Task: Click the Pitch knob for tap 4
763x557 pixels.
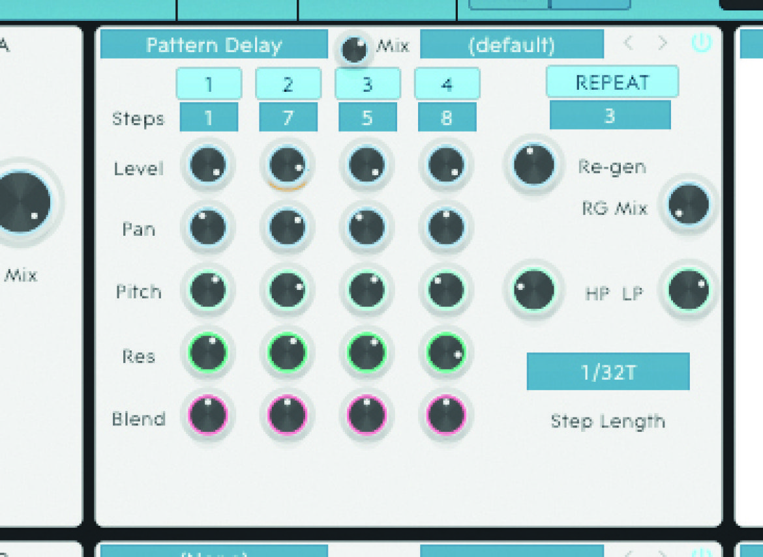Action: coord(446,290)
